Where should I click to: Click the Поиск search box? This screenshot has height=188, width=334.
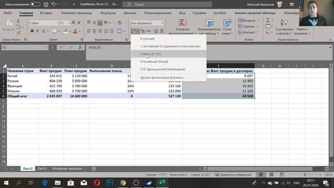coord(168,4)
